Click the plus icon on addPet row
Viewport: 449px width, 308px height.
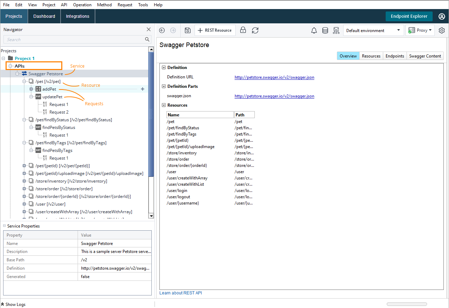142,89
